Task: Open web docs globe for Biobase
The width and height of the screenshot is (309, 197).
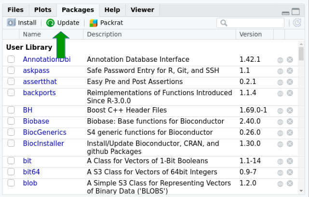Action: (280, 122)
